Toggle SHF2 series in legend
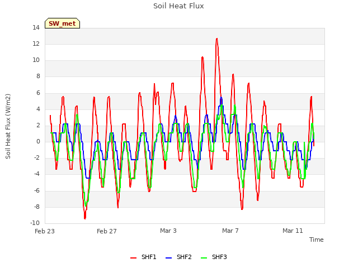Viewport: 358px width, 268px height. 178,257
